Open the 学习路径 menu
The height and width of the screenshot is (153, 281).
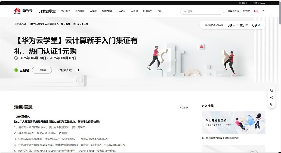point(65,11)
